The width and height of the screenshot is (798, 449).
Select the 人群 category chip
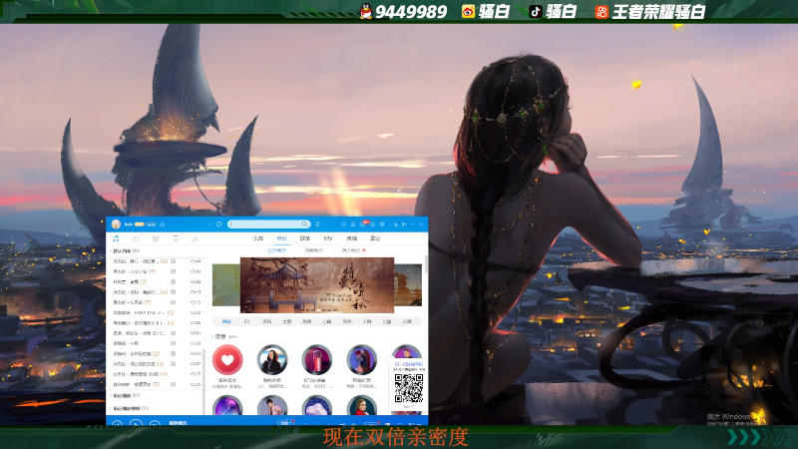tap(367, 321)
